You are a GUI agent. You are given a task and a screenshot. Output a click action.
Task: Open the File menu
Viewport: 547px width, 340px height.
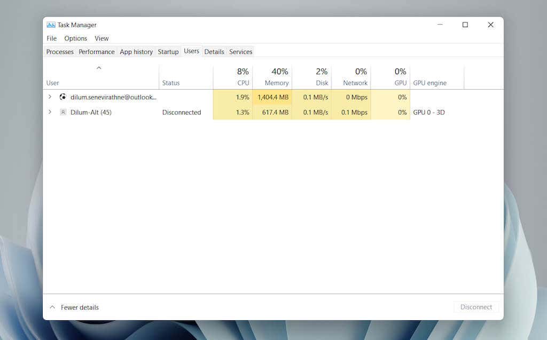(51, 38)
